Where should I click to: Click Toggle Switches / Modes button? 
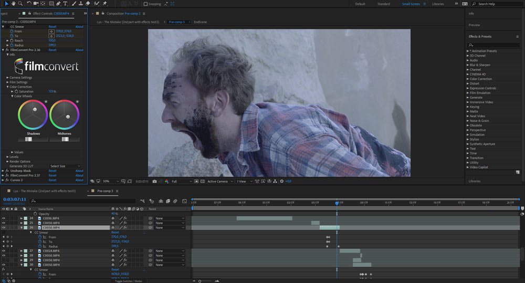click(x=128, y=281)
